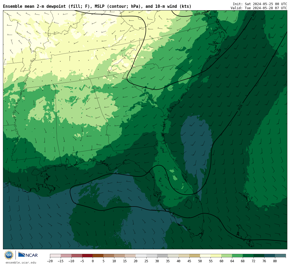Open the ensemble.ucar.edu link text
This screenshot has width=290, height=266.
pos(21,262)
